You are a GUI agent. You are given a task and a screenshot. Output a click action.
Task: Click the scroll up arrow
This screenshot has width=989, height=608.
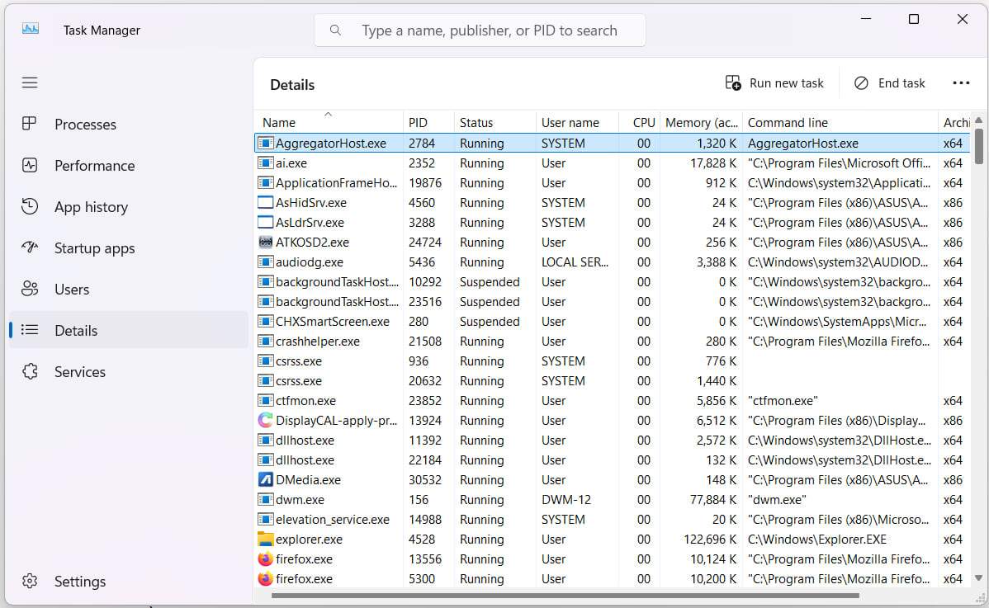coord(978,120)
